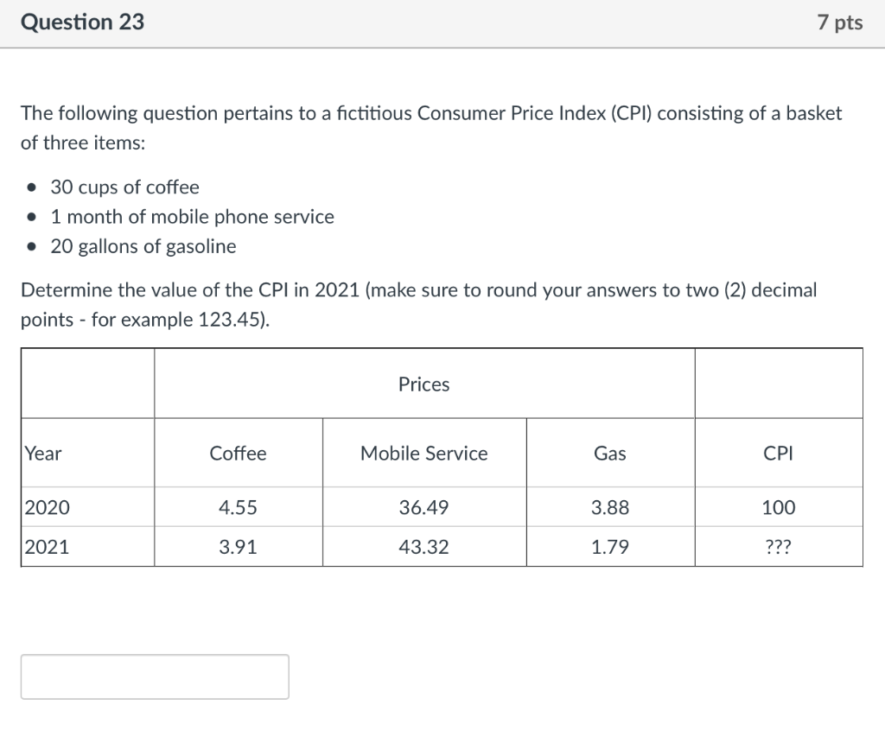885x730 pixels.
Task: Click the 2020 row label
Action: pos(46,508)
